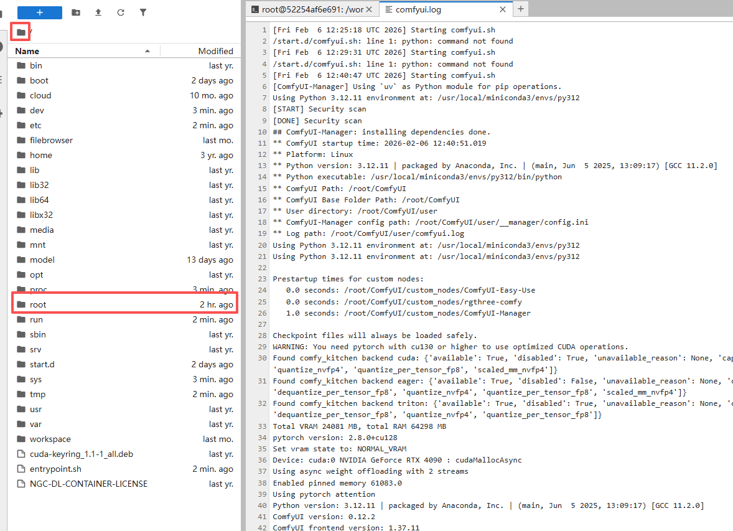Open a new tab with plus button
733x531 pixels.
(521, 9)
